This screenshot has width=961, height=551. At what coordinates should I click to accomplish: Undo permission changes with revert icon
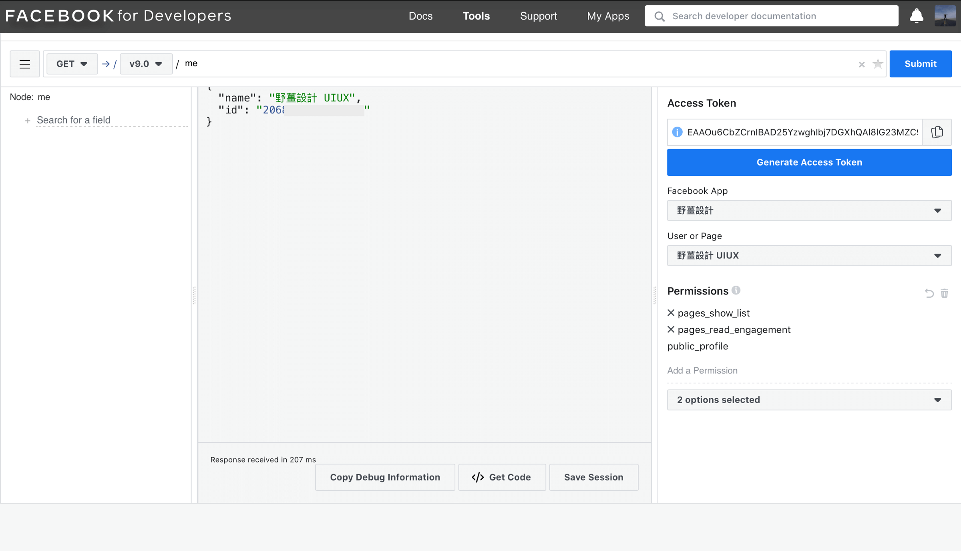[x=929, y=293]
